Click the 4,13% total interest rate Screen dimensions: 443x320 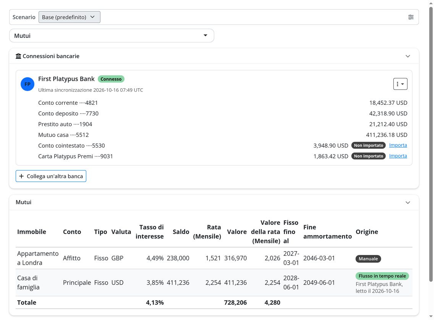pyautogui.click(x=155, y=302)
